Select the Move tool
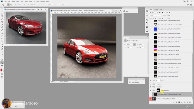The height and width of the screenshot is (109, 194). point(2,11)
